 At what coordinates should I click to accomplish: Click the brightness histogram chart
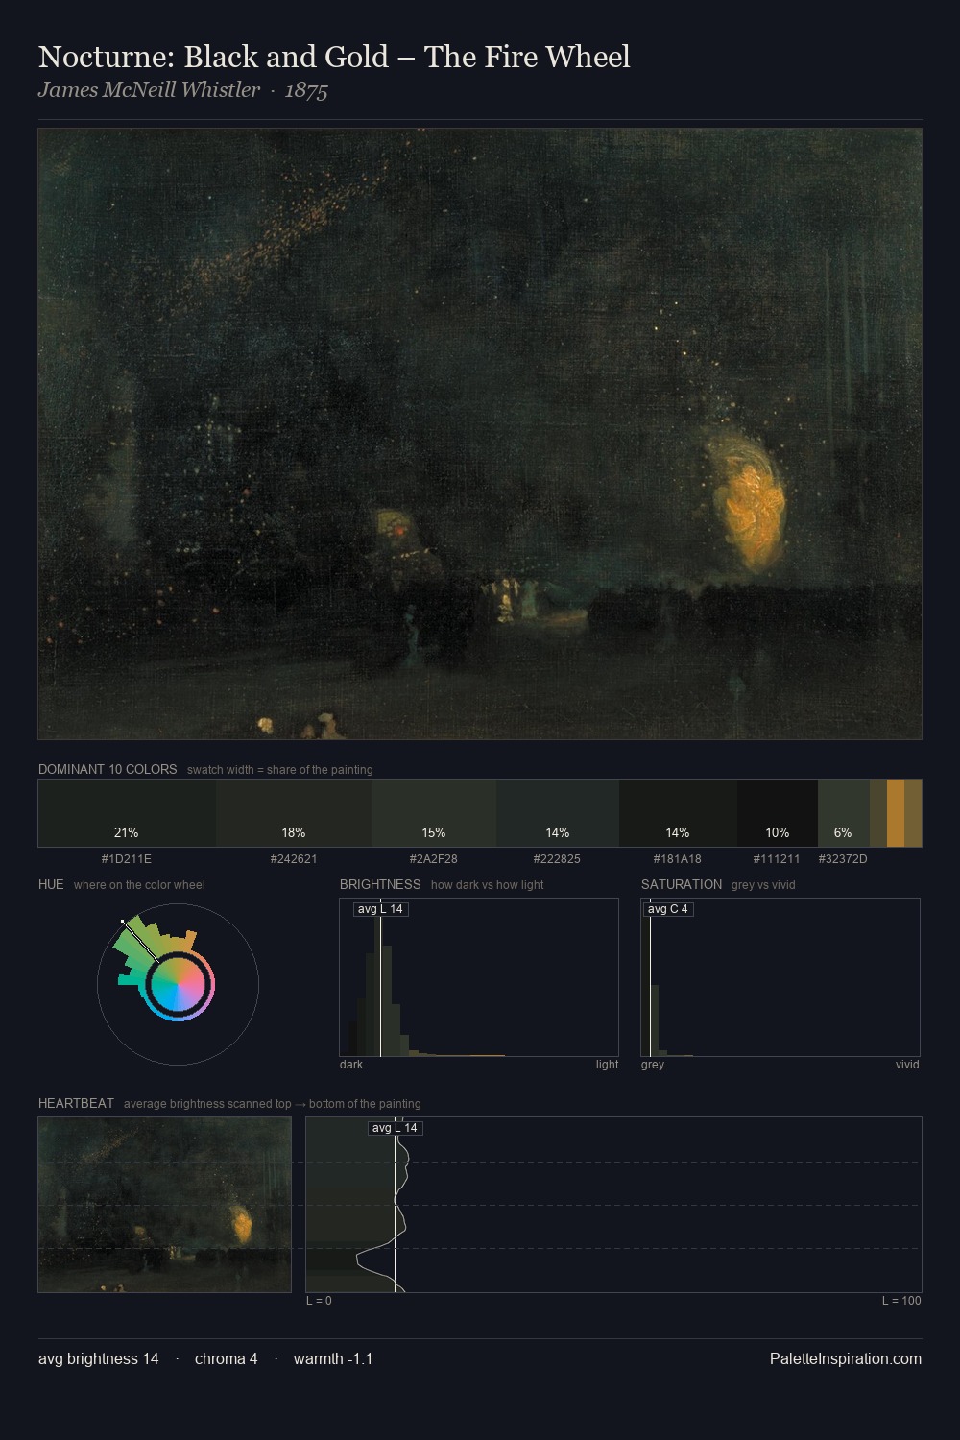[x=479, y=977]
